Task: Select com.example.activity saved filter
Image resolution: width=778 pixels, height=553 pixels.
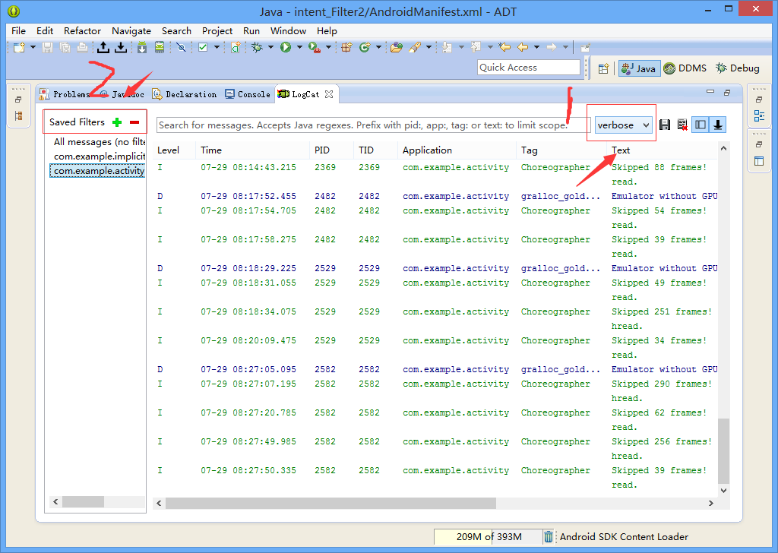Action: point(99,171)
